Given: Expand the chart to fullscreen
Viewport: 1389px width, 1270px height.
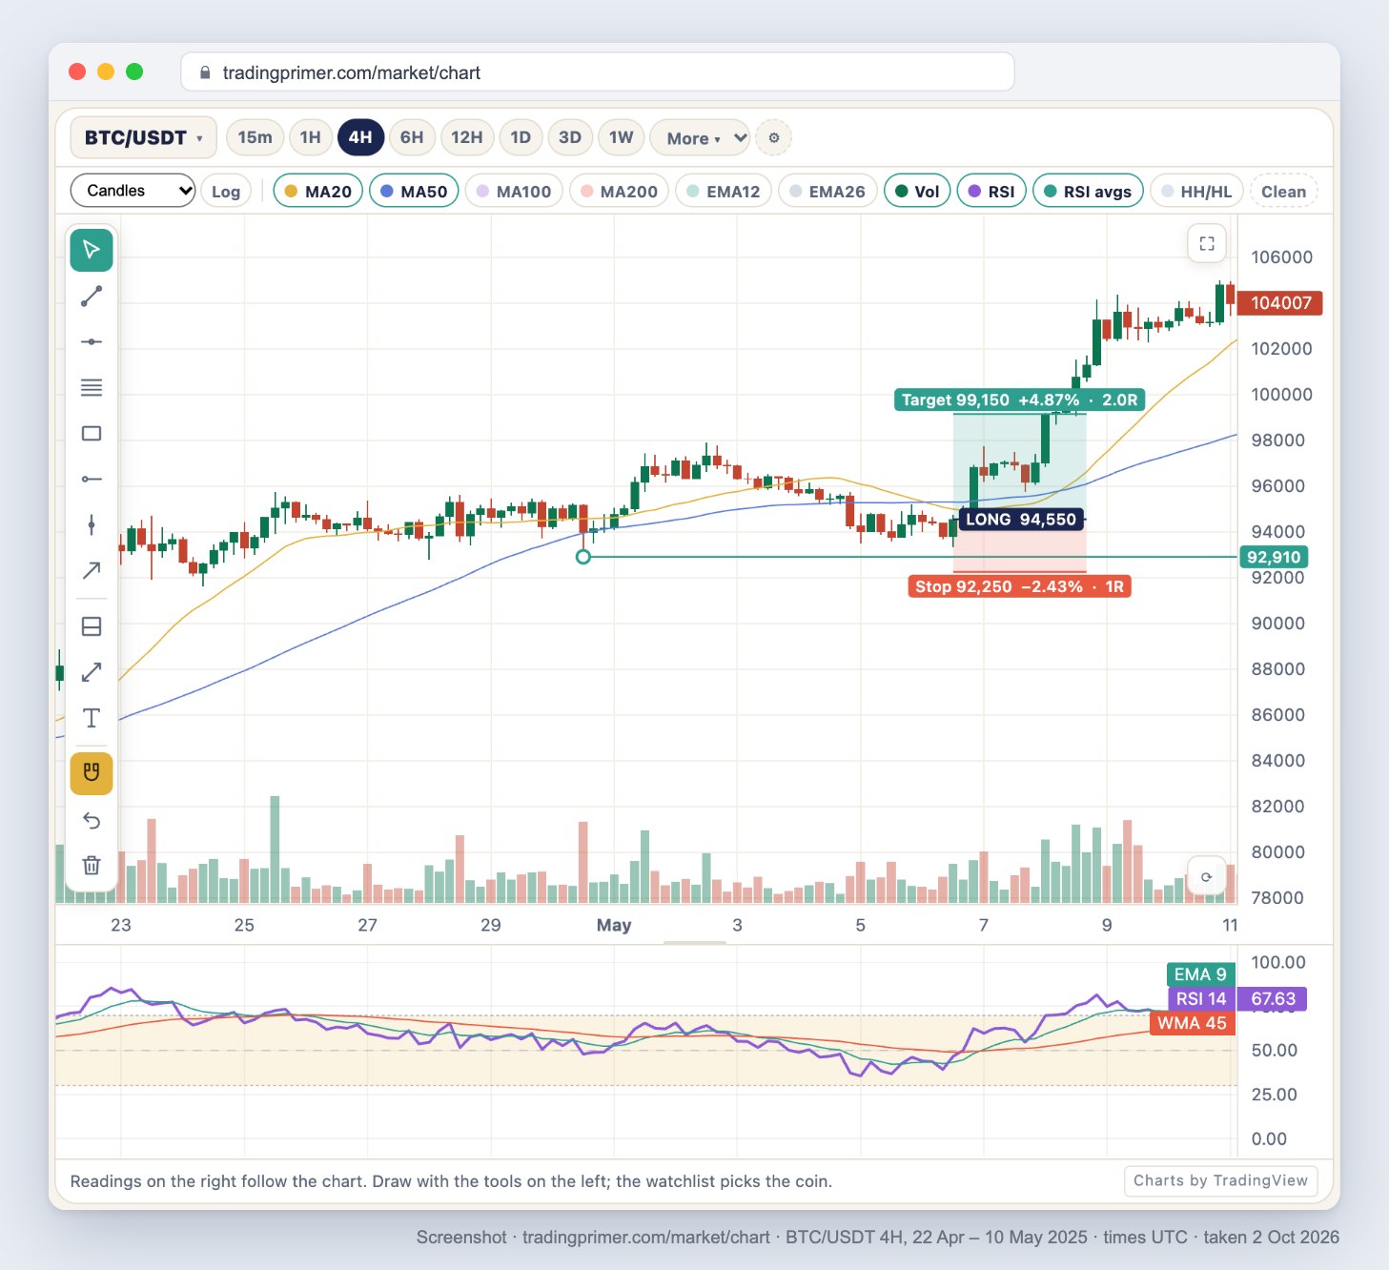Looking at the screenshot, I should [x=1207, y=243].
